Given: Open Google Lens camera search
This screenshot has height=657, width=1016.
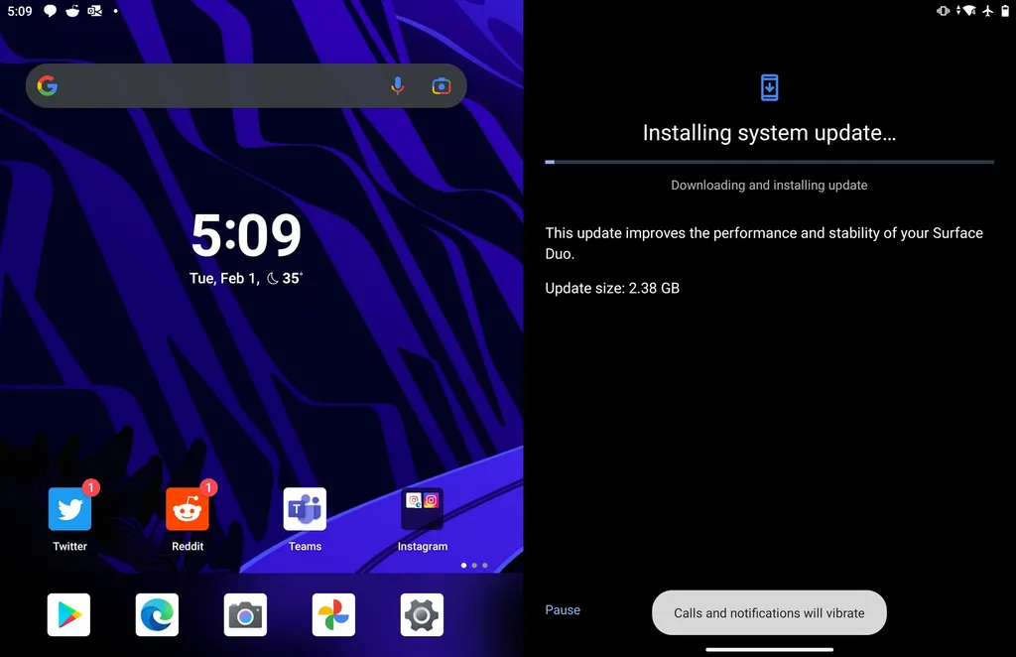Looking at the screenshot, I should coord(442,86).
